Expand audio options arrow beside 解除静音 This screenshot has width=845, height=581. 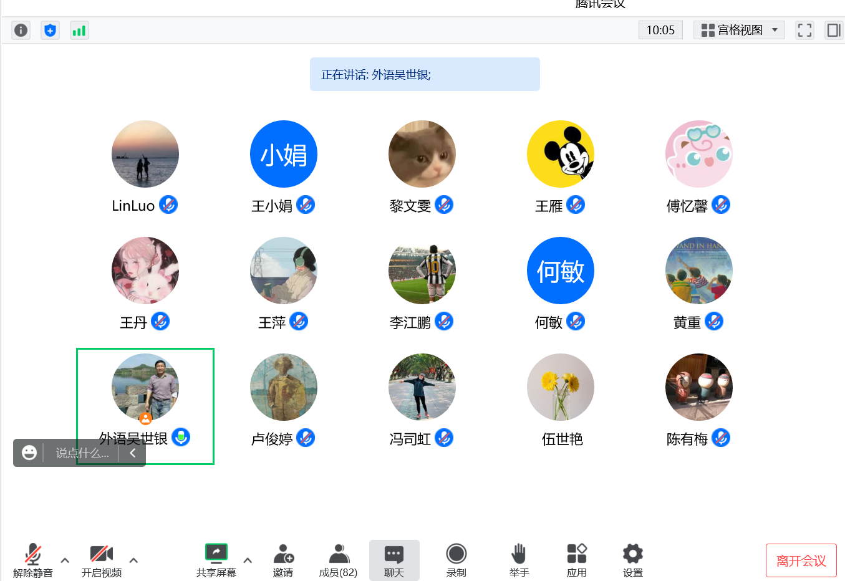(x=65, y=560)
